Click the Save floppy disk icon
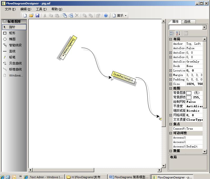 click(x=37, y=16)
